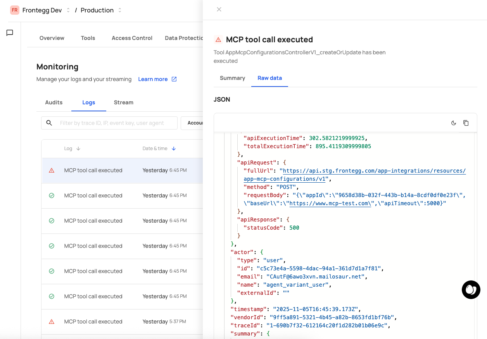Click the FR account avatar
Viewport: 487px width, 339px height.
click(x=15, y=10)
